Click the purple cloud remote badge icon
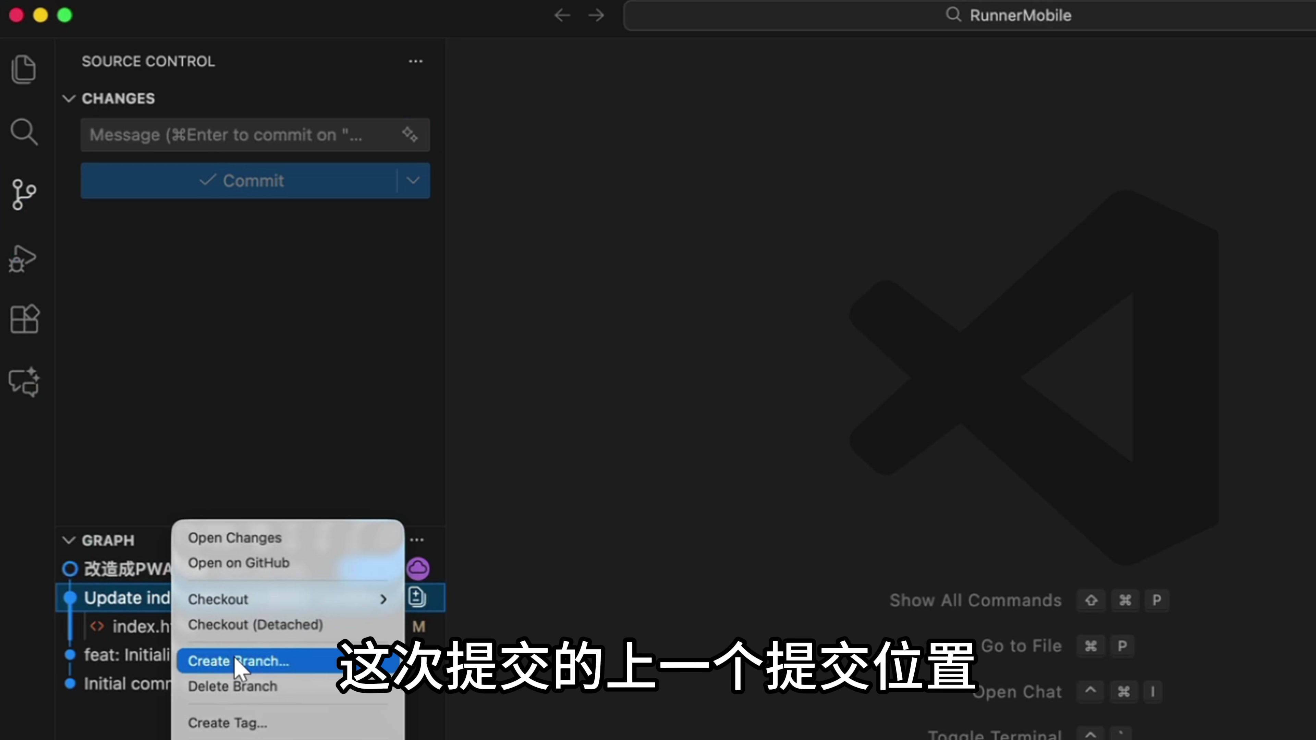The height and width of the screenshot is (740, 1316). coord(418,568)
